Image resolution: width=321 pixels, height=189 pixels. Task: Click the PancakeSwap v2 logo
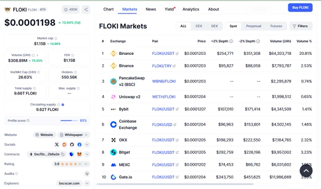(x=113, y=81)
